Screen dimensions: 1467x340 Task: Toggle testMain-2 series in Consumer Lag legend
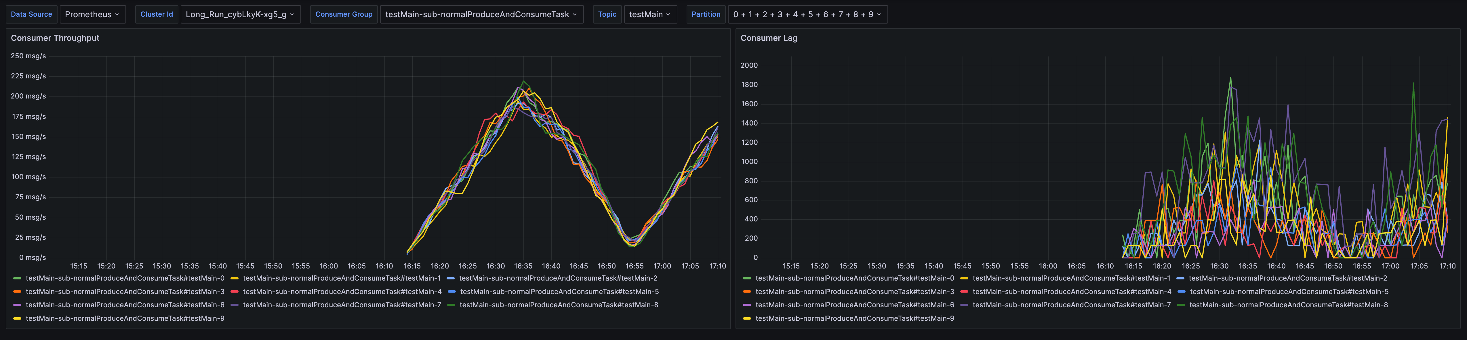coord(1288,278)
